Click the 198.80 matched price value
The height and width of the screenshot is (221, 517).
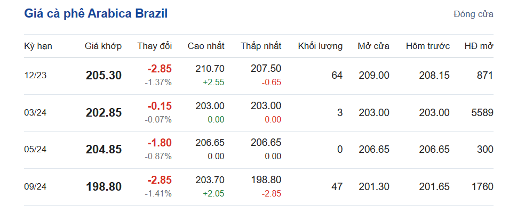104,187
